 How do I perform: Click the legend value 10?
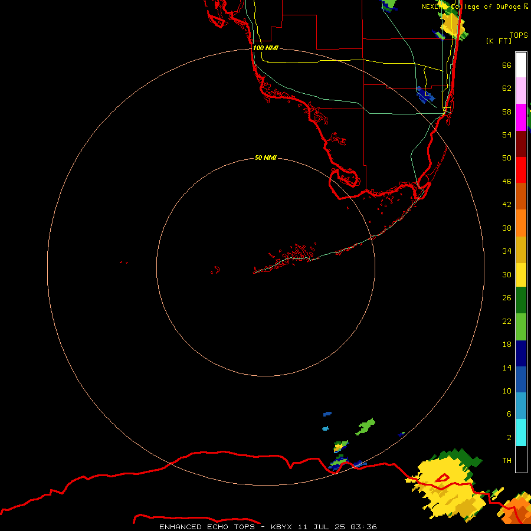[507, 391]
